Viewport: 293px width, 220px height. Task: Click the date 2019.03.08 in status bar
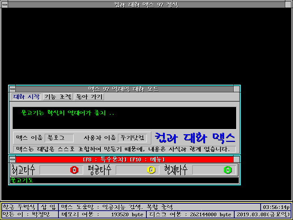(263, 214)
